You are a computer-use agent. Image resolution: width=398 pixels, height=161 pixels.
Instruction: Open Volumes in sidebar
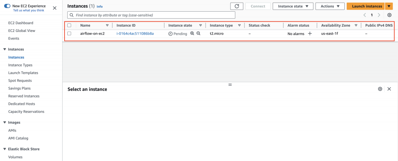pos(15,157)
